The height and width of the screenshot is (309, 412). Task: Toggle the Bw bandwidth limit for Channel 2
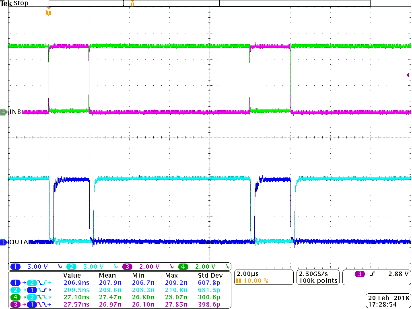coord(115,266)
